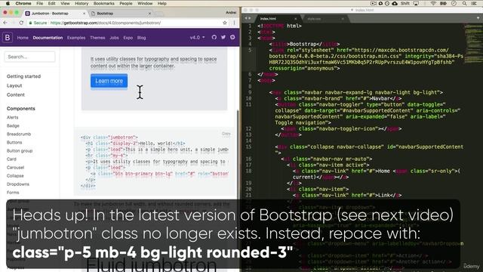Open the v4.0 version dropdown
The width and height of the screenshot is (483, 272).
point(197,37)
